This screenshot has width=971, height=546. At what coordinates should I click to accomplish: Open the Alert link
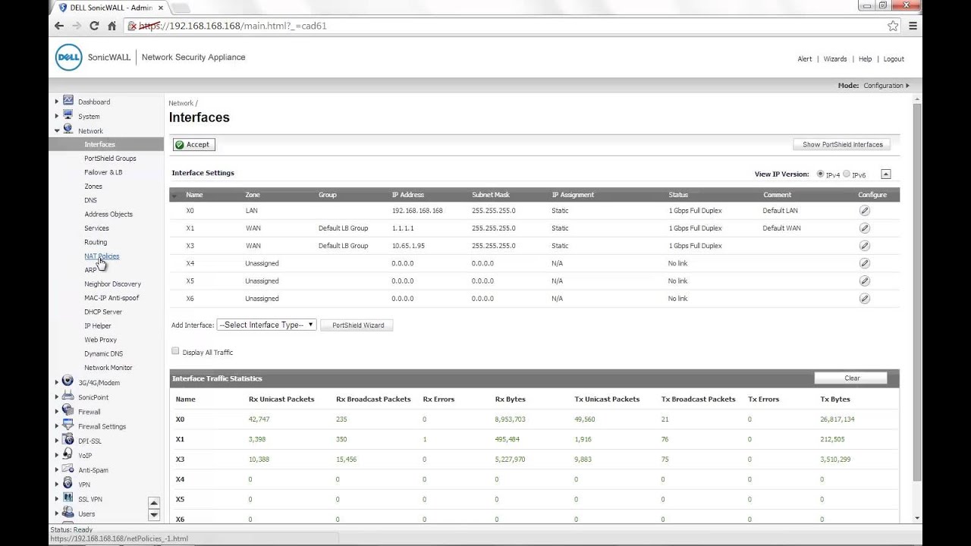(x=805, y=59)
